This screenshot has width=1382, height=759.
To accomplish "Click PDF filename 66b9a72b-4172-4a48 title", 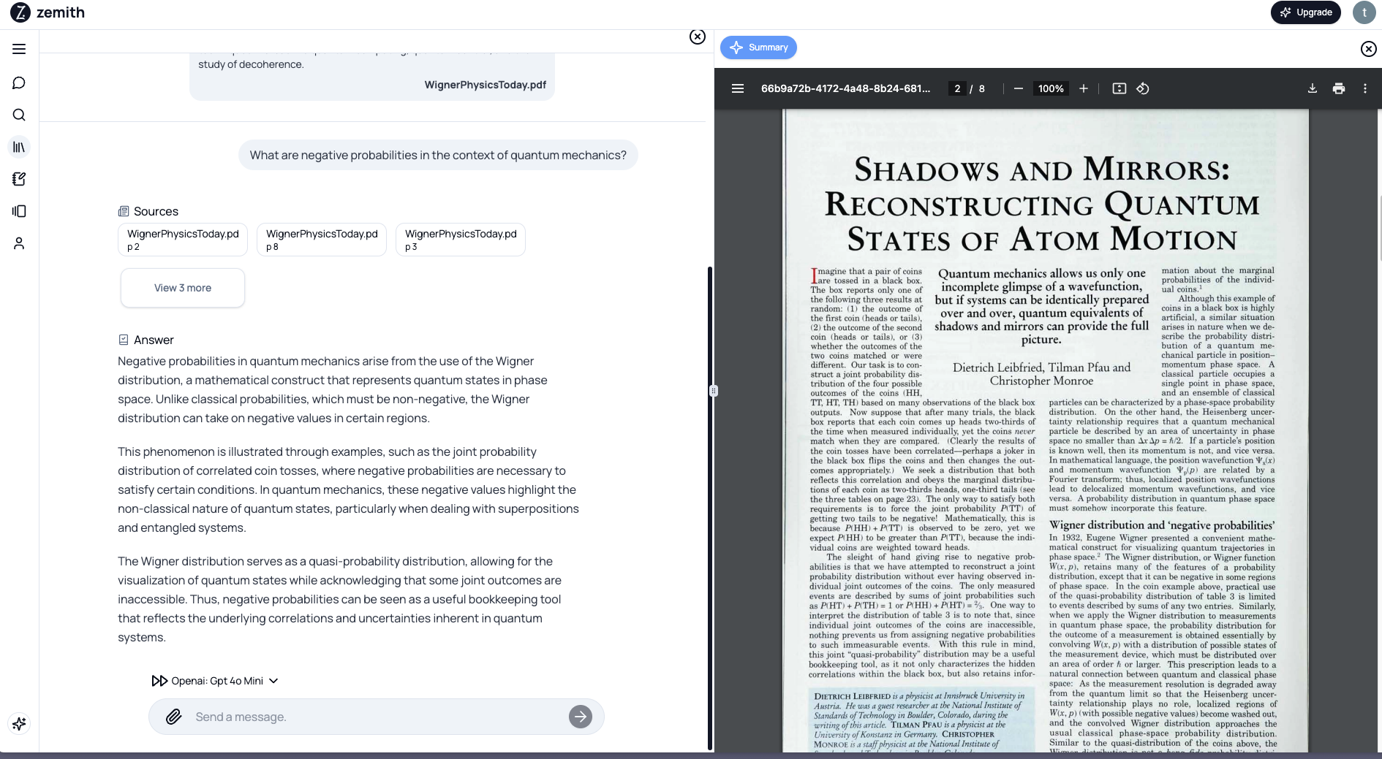I will coord(846,88).
